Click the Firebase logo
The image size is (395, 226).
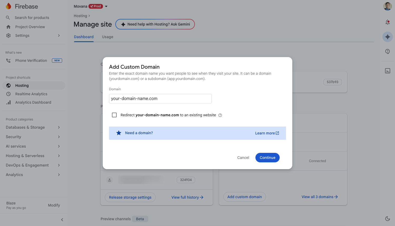click(8, 6)
